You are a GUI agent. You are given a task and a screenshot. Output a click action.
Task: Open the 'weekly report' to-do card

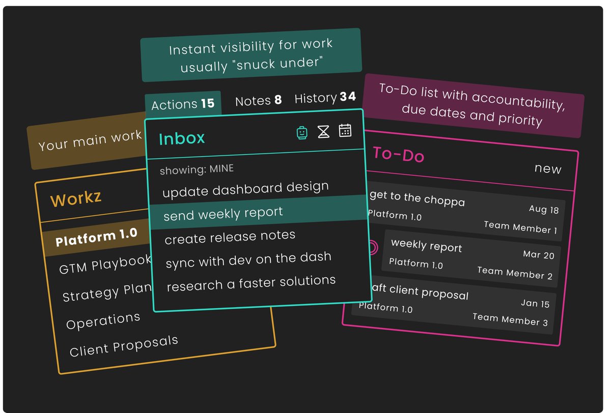471,258
